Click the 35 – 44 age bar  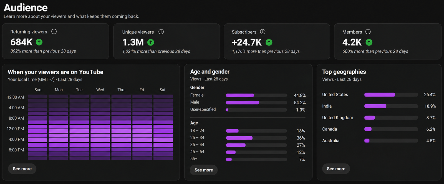coord(256,145)
